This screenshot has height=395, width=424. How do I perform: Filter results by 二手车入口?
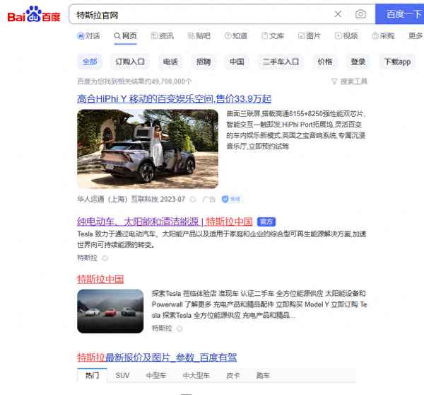point(281,62)
